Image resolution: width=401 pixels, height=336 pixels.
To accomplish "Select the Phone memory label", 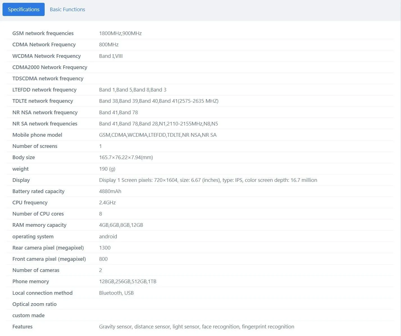I will click(31, 281).
